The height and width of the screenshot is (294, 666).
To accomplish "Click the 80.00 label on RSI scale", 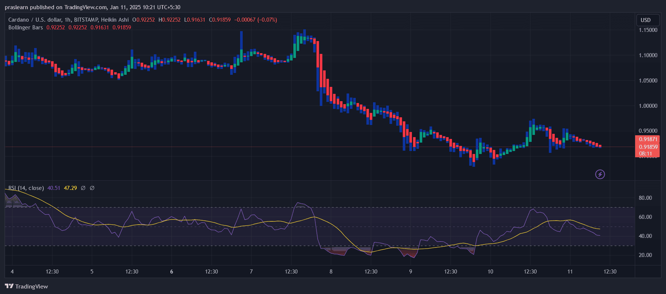I will tap(645, 198).
